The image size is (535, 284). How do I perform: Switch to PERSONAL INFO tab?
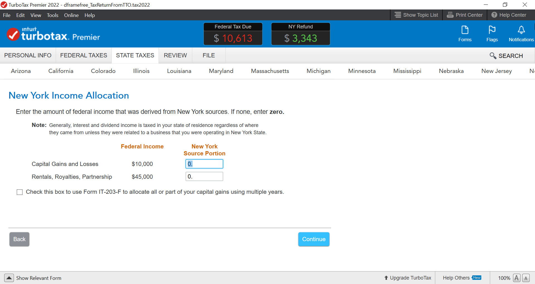click(28, 55)
